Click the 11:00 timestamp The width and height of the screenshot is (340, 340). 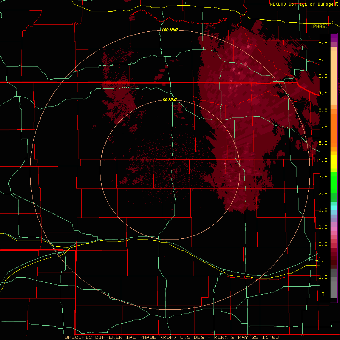270,337
